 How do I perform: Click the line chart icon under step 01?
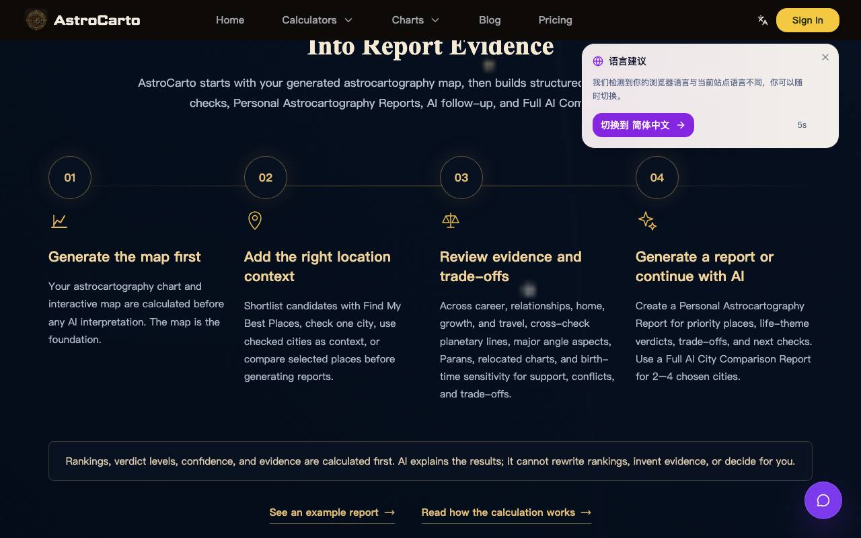coord(59,221)
